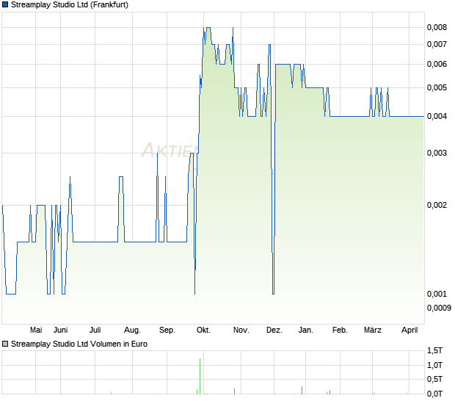Click the Mai label on the time axis
This screenshot has height=401, width=455.
click(x=36, y=330)
